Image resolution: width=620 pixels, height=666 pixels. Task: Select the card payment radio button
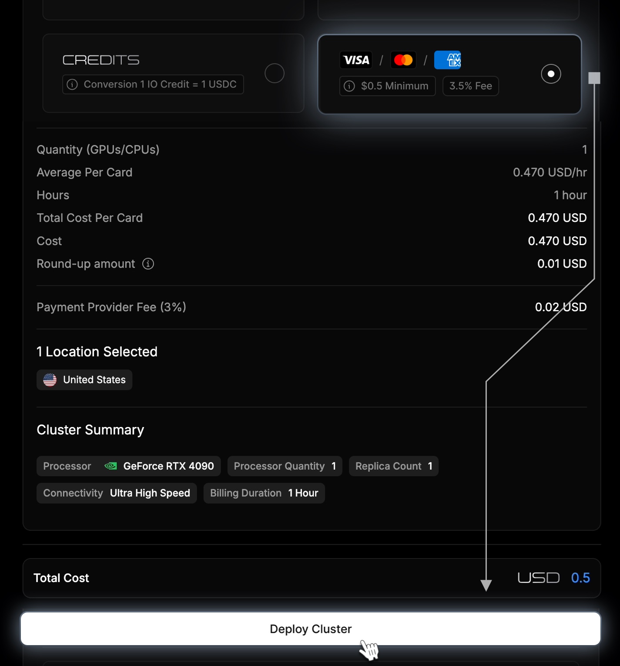(551, 74)
